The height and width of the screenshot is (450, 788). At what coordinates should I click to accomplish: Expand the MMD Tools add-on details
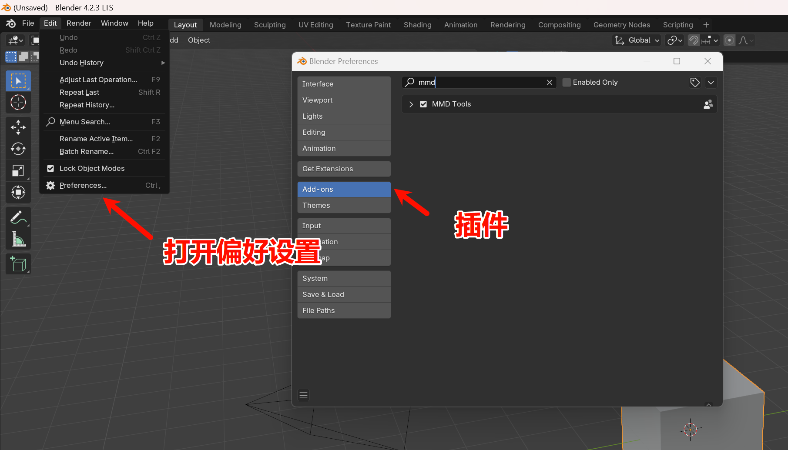[411, 104]
